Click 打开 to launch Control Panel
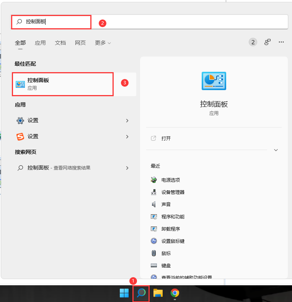Viewport: 292px width, 302px height. pyautogui.click(x=166, y=138)
